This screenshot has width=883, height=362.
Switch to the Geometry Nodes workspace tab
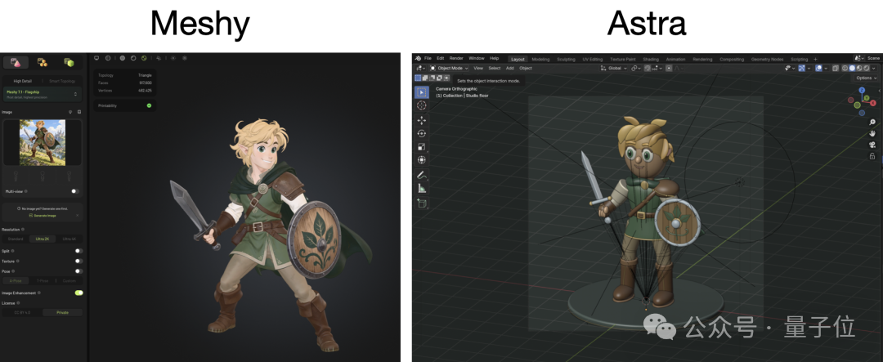coord(767,59)
